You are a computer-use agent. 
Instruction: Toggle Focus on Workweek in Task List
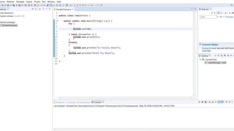point(226,13)
